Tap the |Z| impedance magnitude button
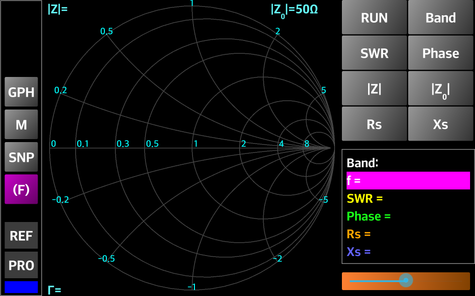The height and width of the screenshot is (296, 475). click(x=374, y=88)
